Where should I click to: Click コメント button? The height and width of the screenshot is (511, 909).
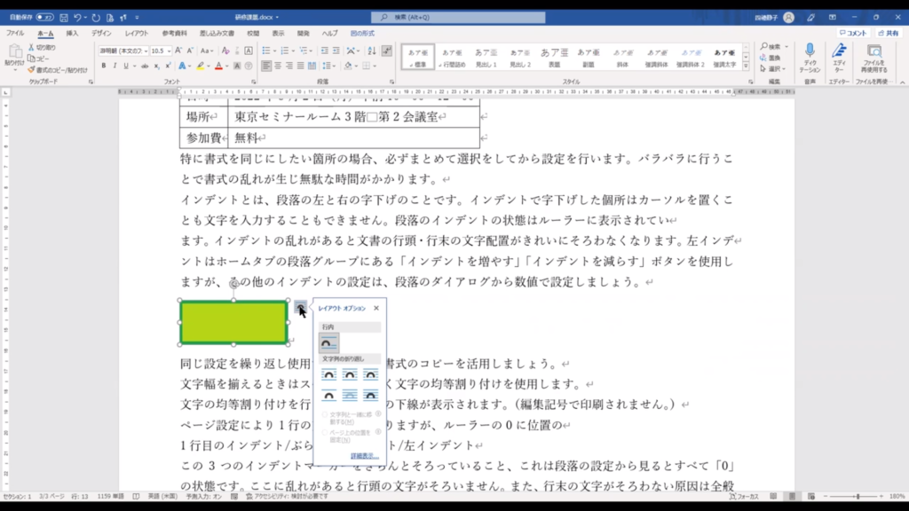tap(853, 33)
